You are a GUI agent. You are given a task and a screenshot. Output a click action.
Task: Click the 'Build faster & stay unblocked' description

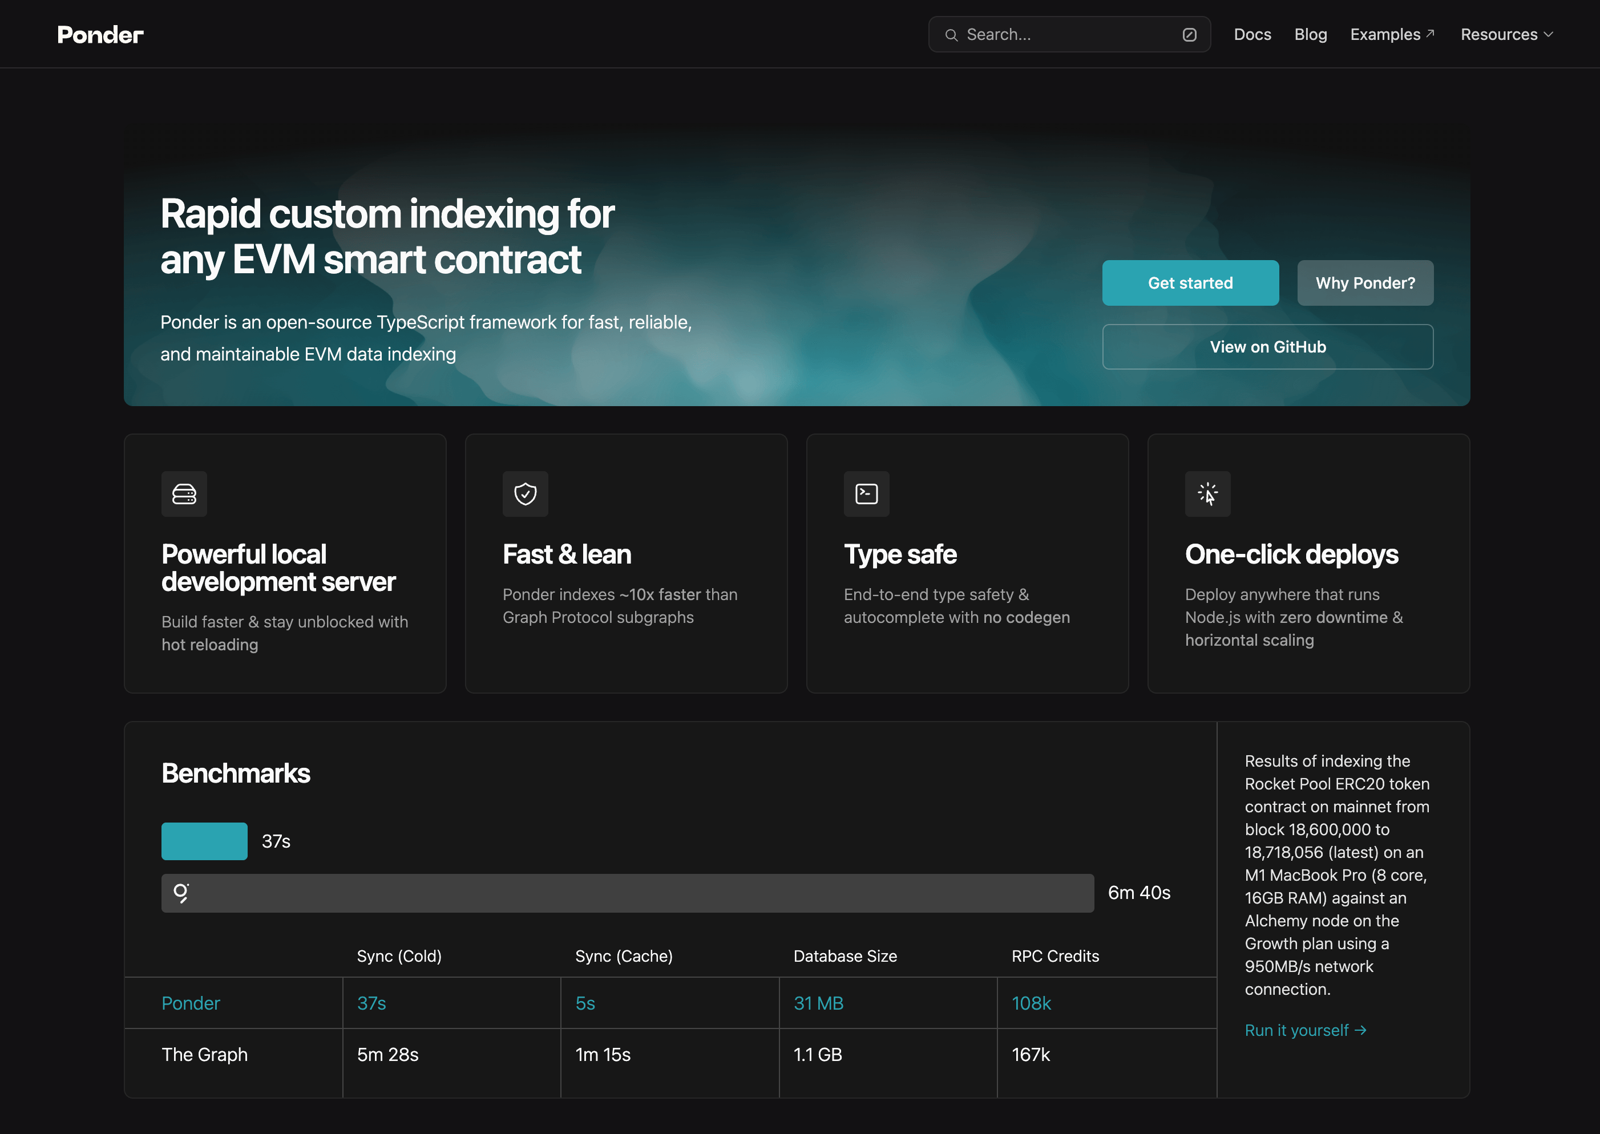click(285, 633)
